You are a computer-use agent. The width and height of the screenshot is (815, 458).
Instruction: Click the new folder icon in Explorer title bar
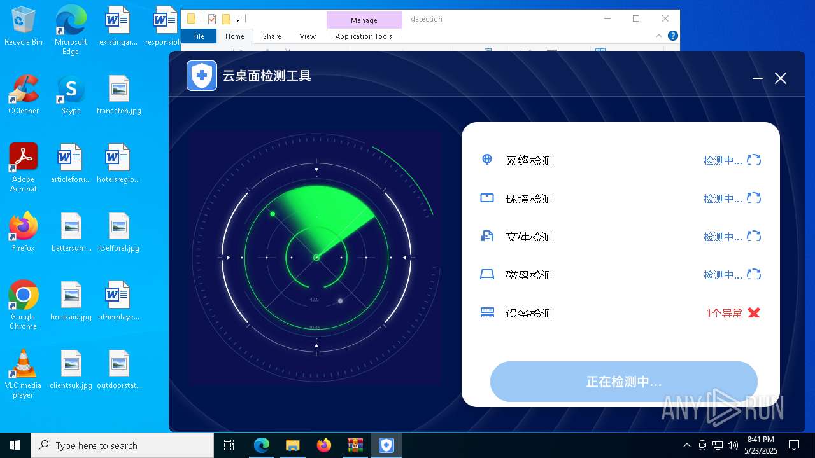click(225, 19)
